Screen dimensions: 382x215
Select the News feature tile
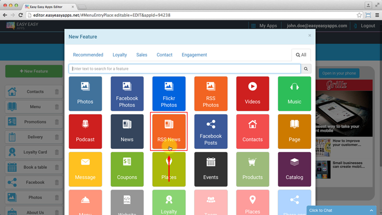click(127, 131)
